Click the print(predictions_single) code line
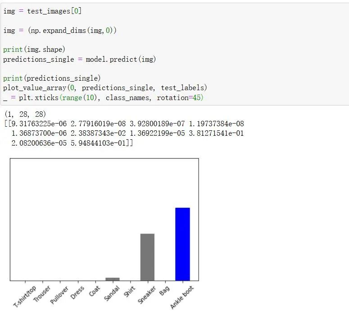Image resolution: width=349 pixels, height=312 pixels. (x=52, y=78)
